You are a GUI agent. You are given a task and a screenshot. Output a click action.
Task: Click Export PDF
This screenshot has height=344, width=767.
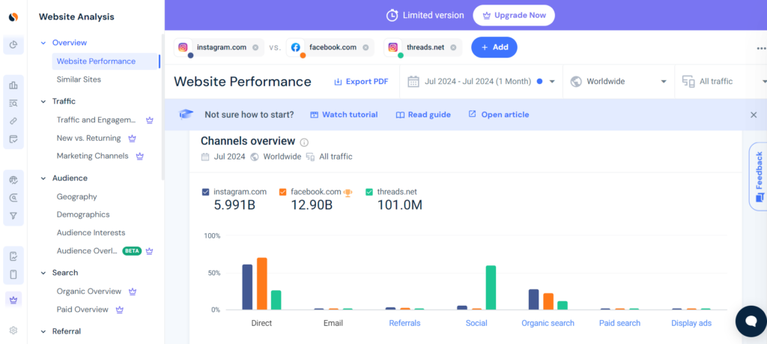361,82
